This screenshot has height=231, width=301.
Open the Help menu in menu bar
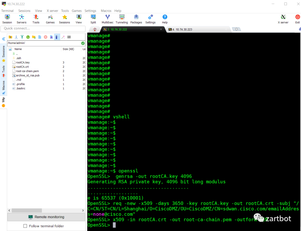(x=118, y=11)
